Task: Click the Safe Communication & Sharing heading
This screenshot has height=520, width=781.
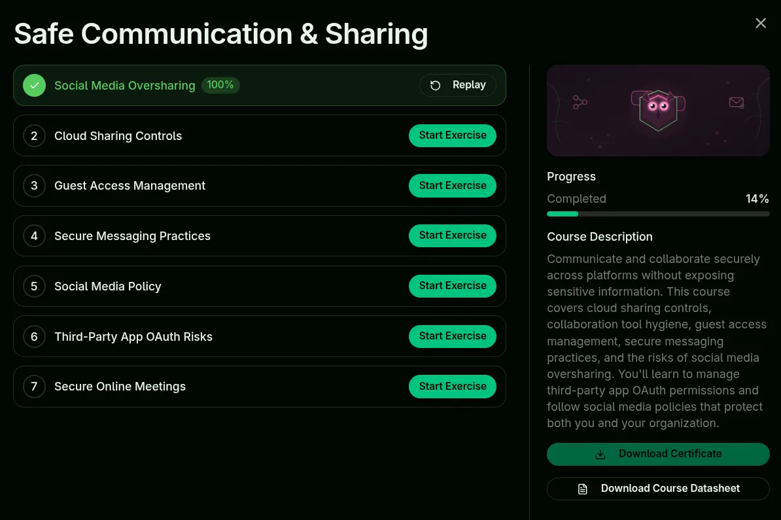Action: 221,35
